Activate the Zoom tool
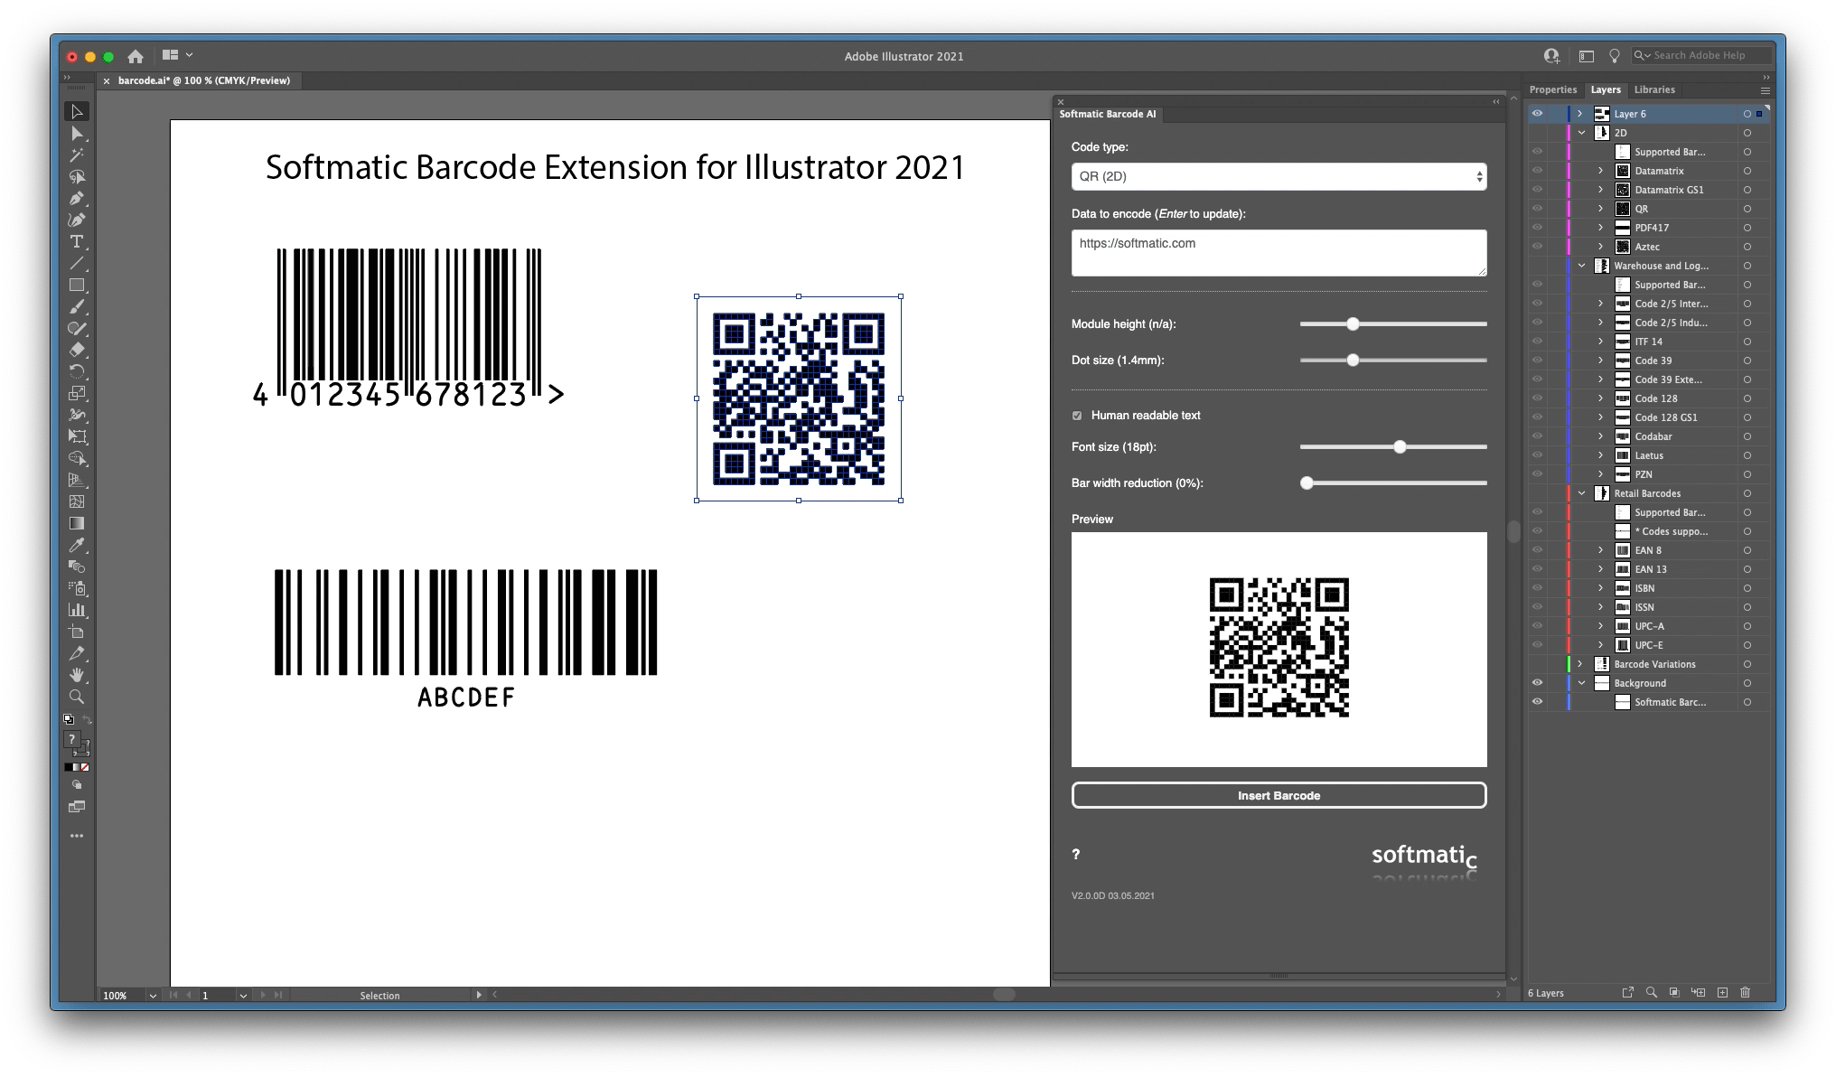1836x1077 pixels. (x=77, y=697)
